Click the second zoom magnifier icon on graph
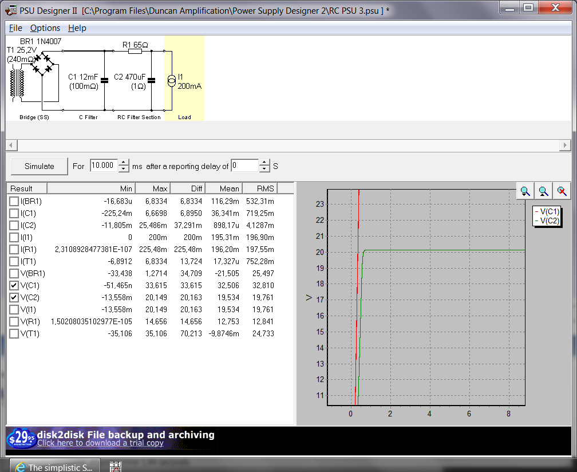This screenshot has height=472, width=577. [x=543, y=191]
